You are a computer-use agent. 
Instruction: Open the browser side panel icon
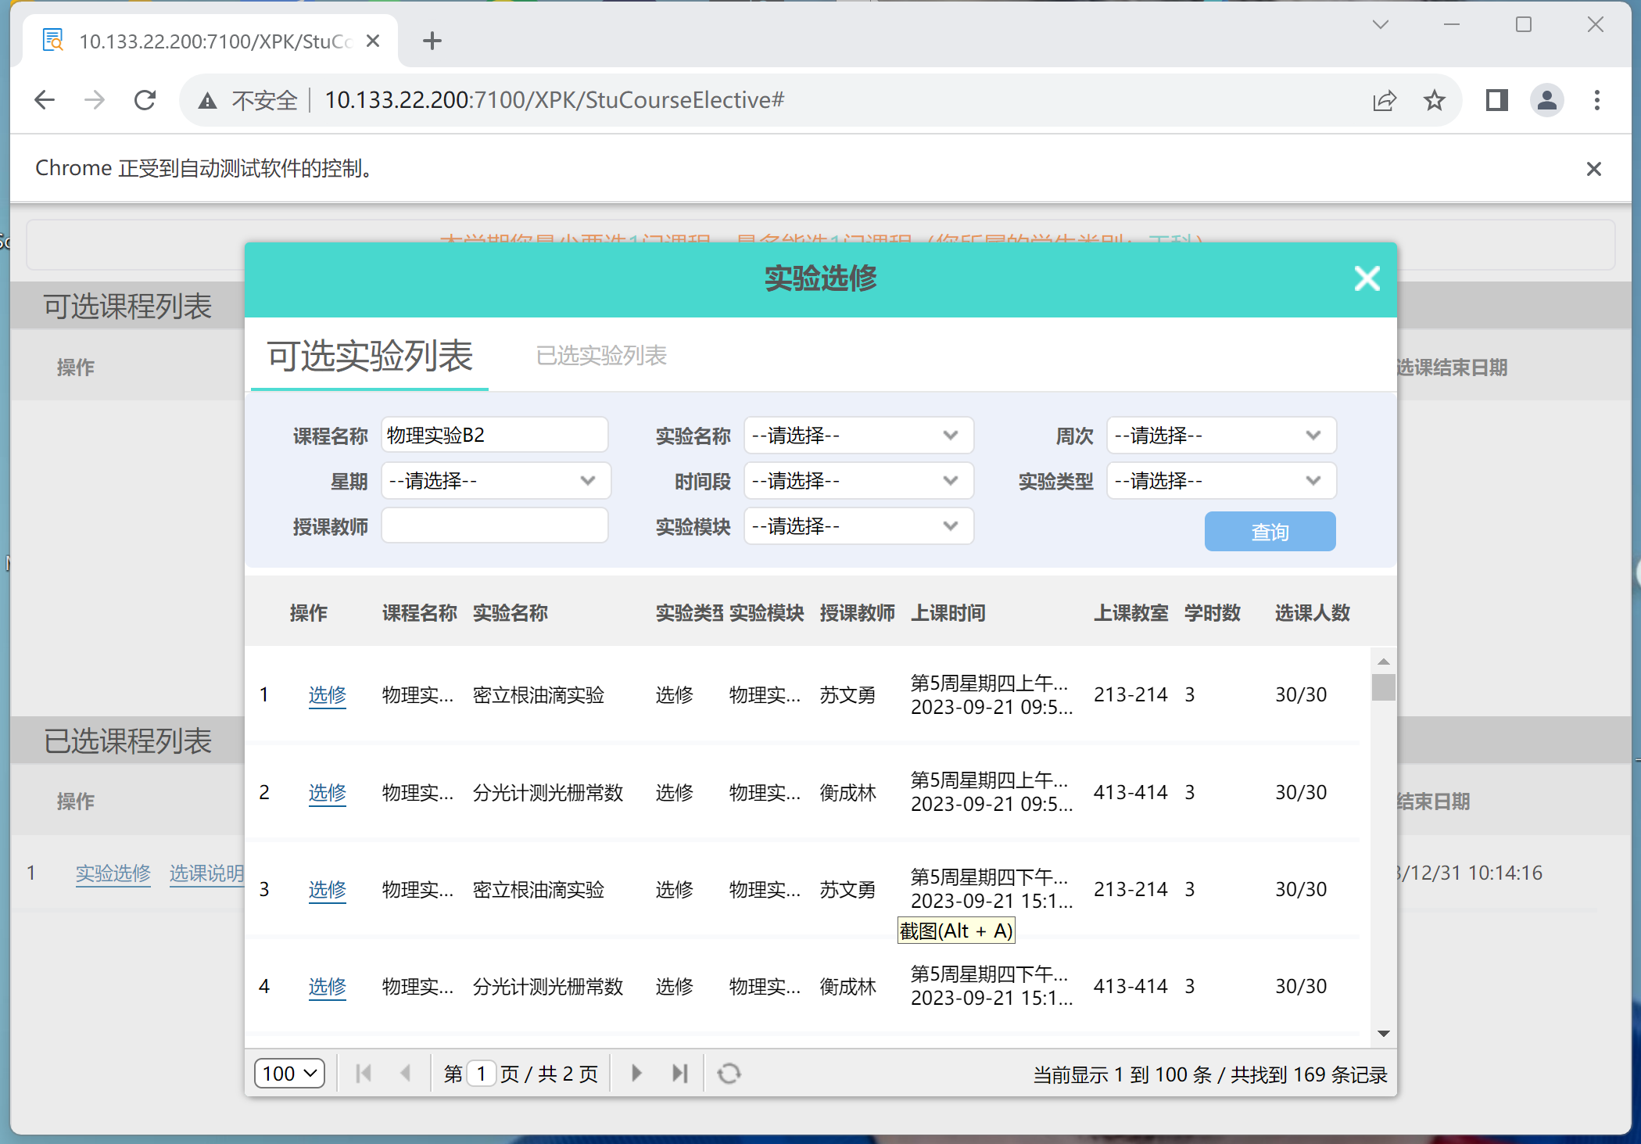1496,100
